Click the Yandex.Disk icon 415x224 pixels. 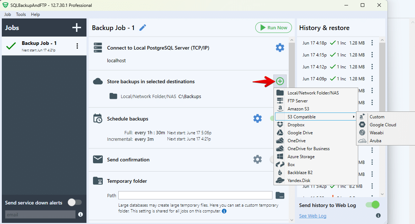[280, 180]
